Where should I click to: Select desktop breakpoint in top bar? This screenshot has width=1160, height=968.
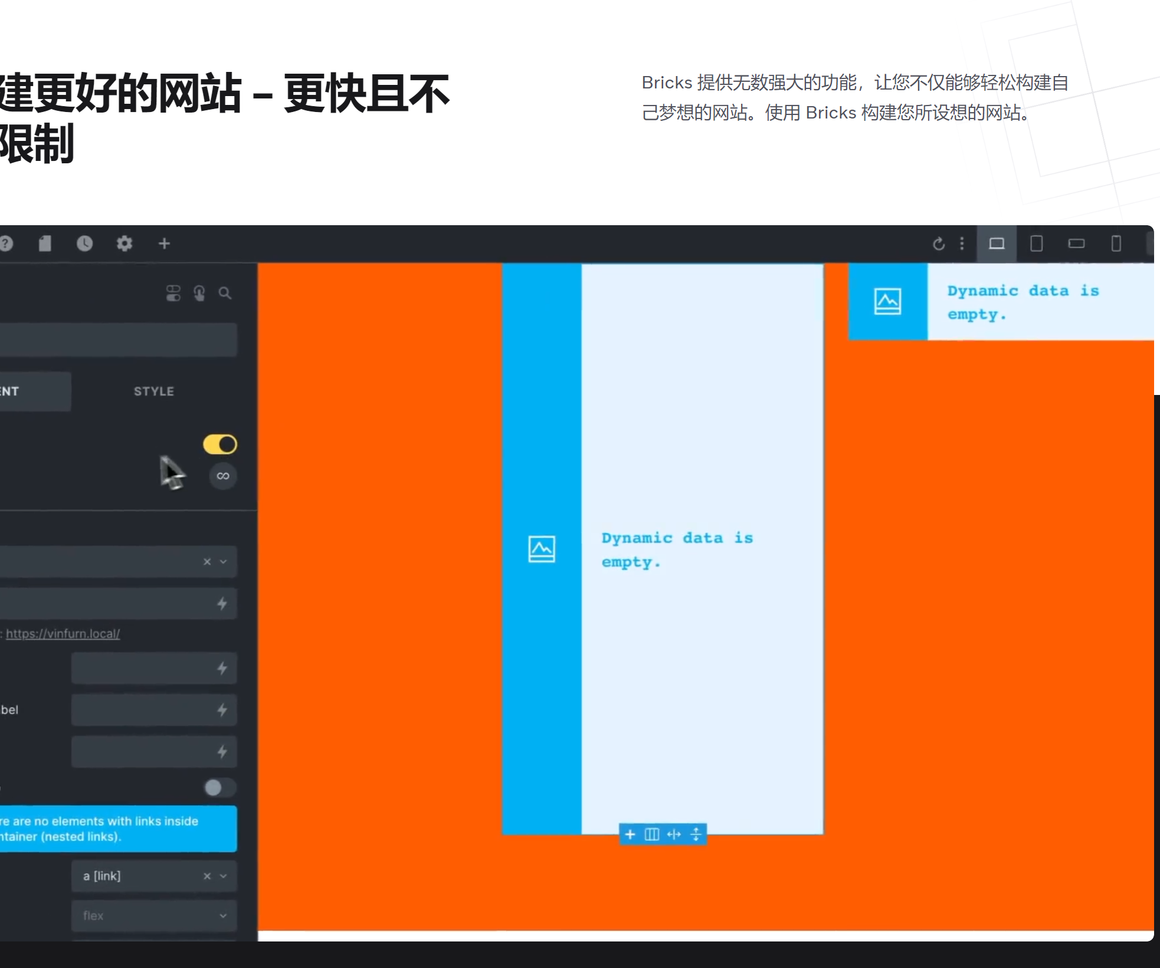click(x=997, y=243)
